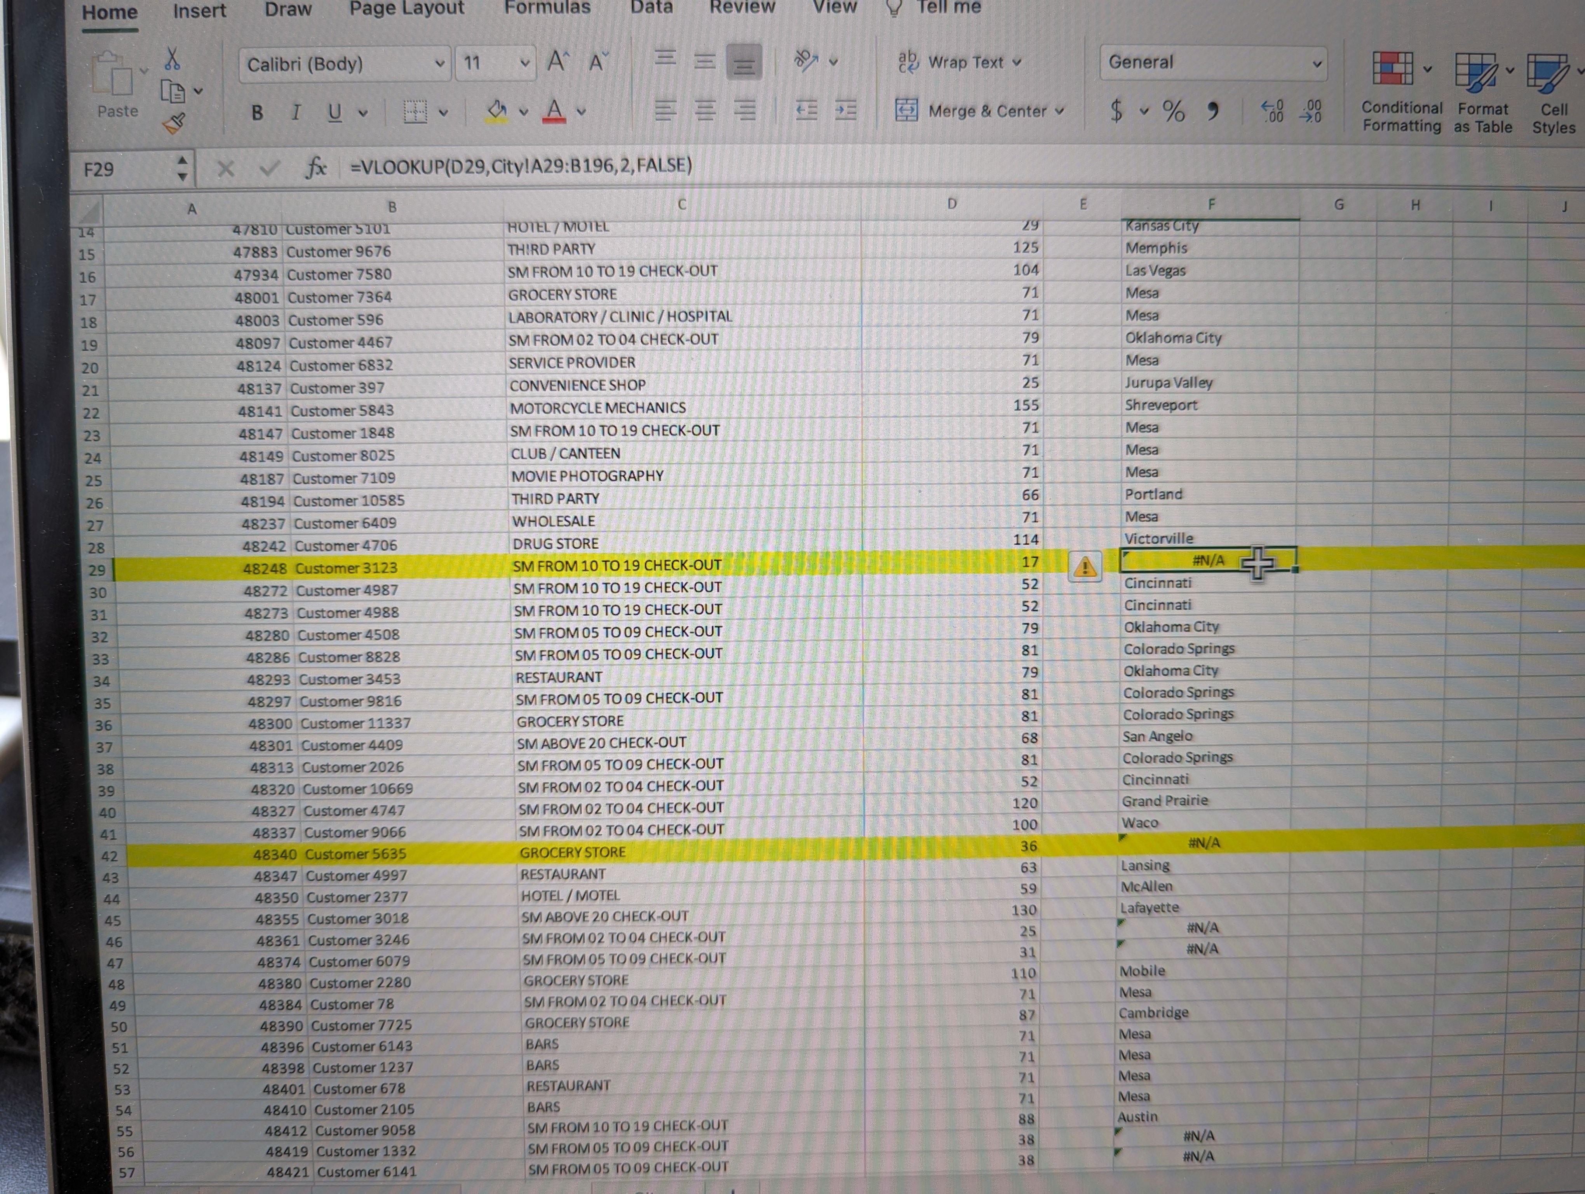Toggle Underline formatting
This screenshot has width=1585, height=1194.
pos(334,112)
